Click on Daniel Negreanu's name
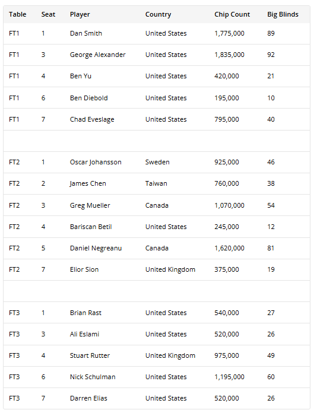 96,249
